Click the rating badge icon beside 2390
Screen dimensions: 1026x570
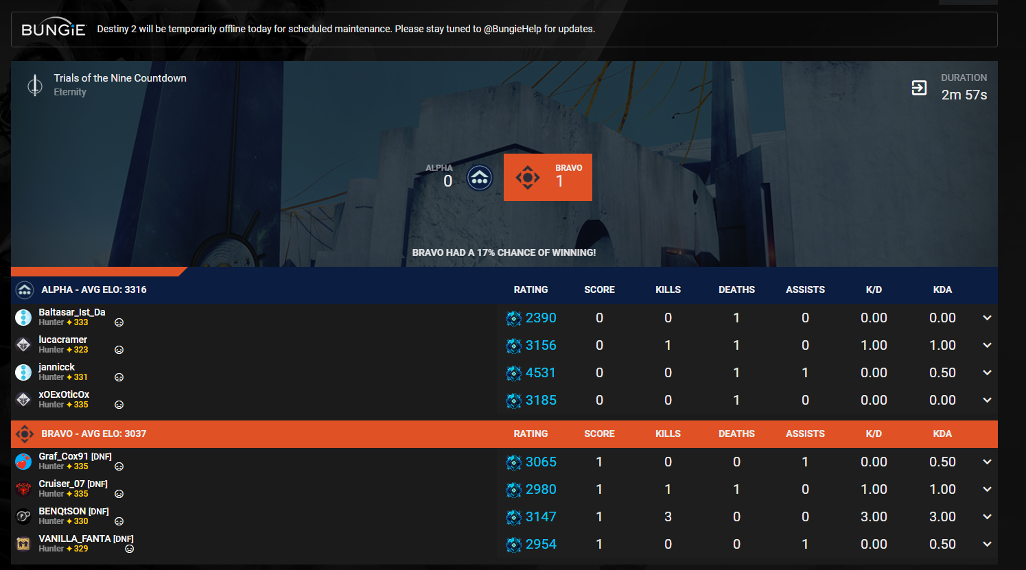point(513,318)
